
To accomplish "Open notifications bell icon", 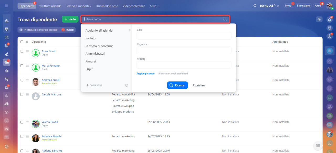I will [329, 20].
